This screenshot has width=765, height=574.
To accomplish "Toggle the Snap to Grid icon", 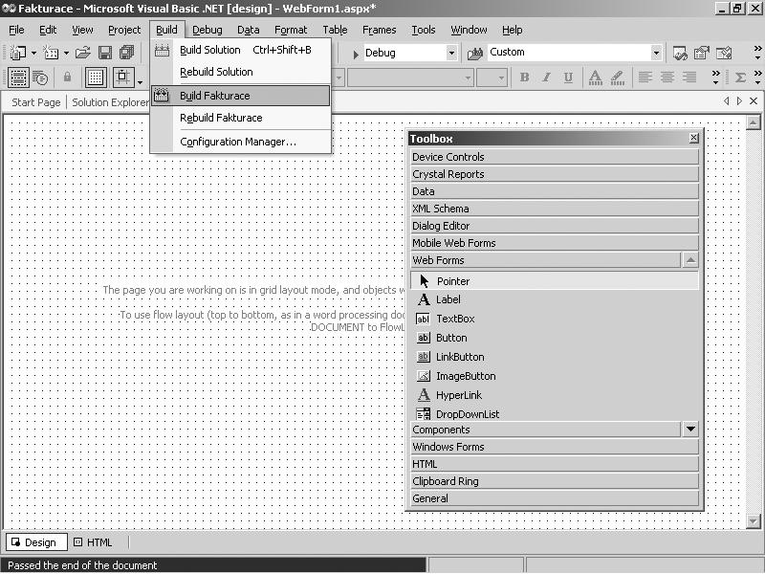I will [123, 77].
